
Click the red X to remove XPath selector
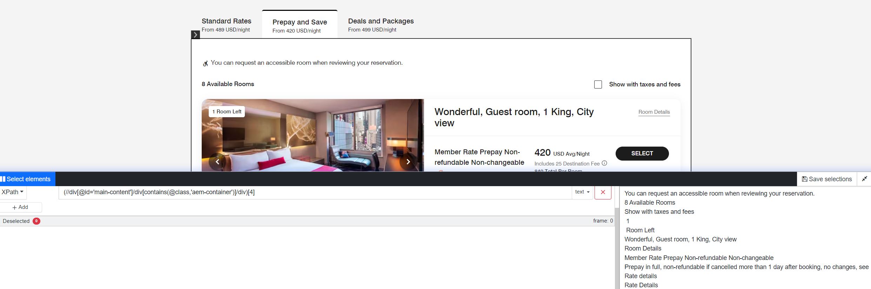[603, 192]
